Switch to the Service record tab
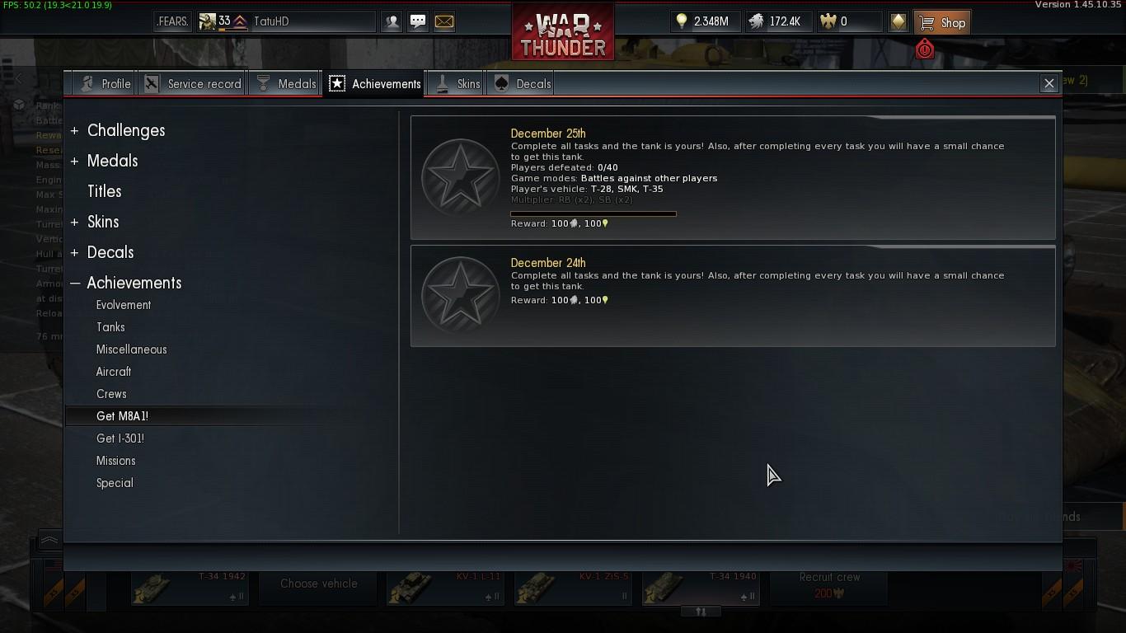The width and height of the screenshot is (1126, 633). point(193,84)
